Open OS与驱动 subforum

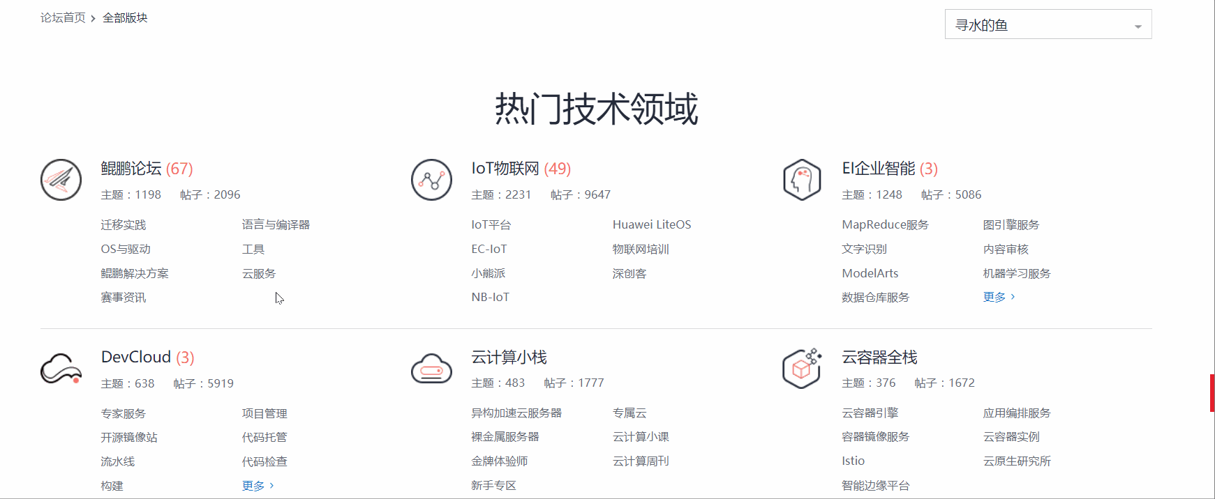(126, 249)
